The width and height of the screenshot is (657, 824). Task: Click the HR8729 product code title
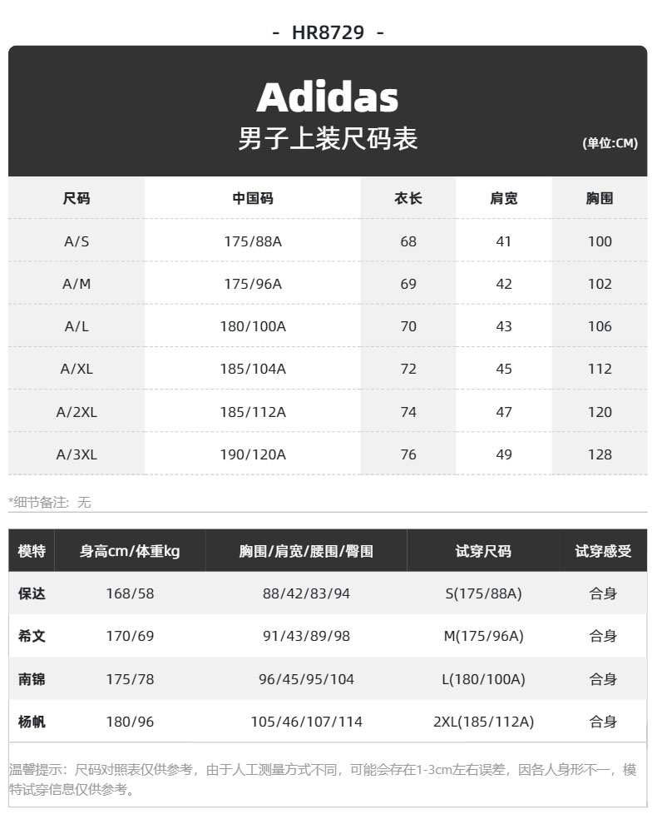pos(328,32)
